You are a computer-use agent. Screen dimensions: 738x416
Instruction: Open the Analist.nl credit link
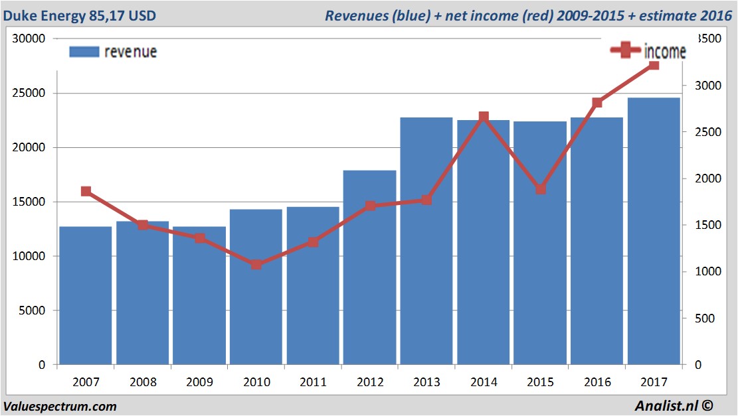pyautogui.click(x=678, y=405)
